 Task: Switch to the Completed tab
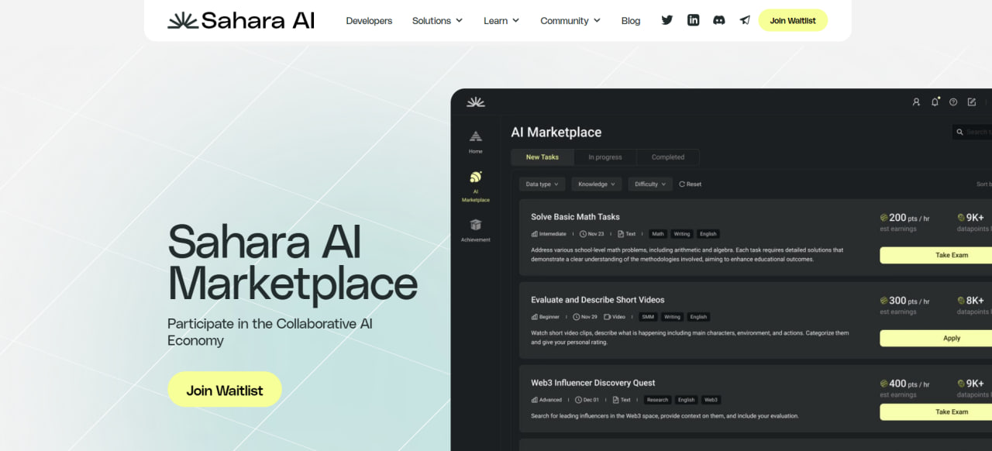pos(667,157)
